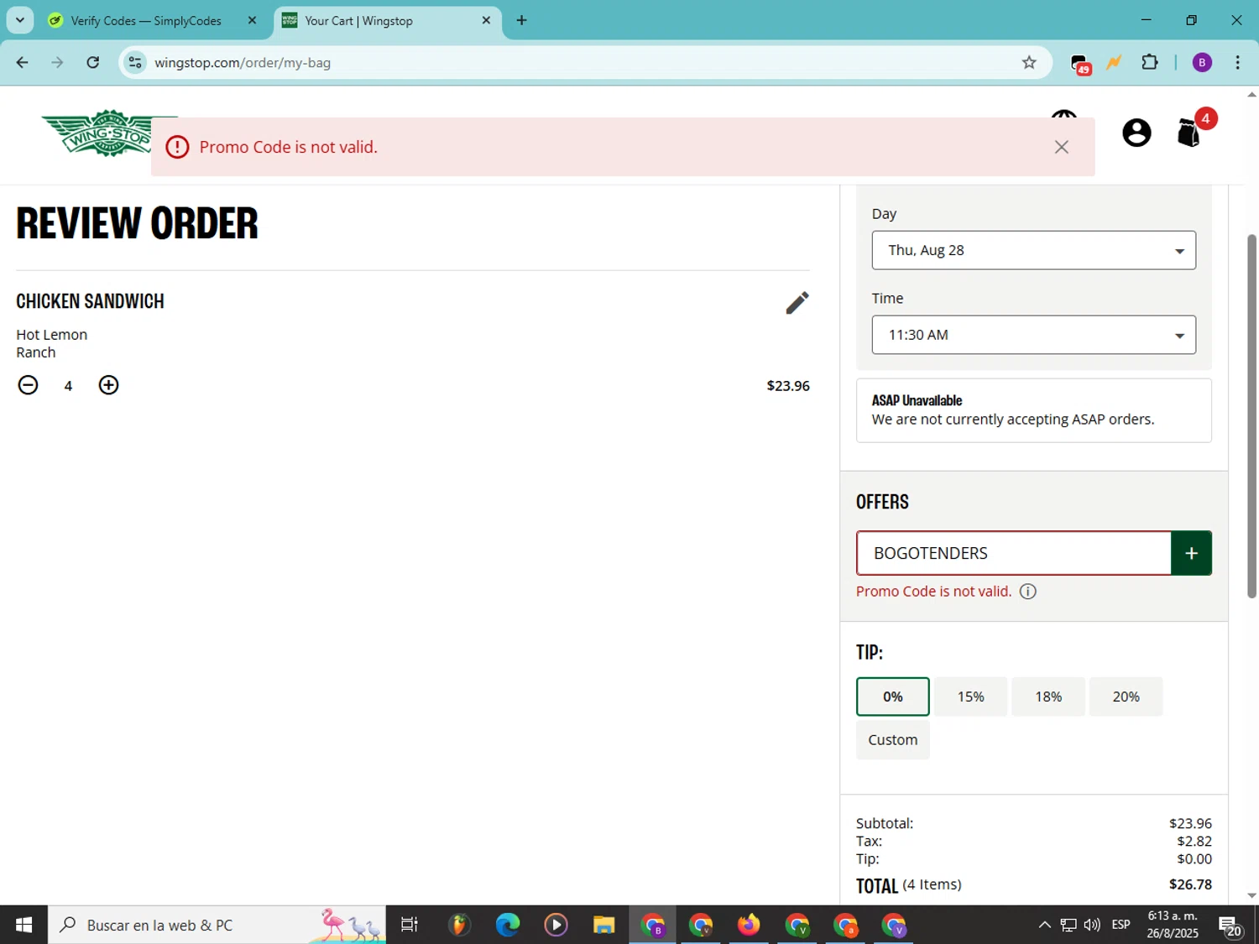This screenshot has height=944, width=1259.
Task: Open FL Studio fruit icon in taskbar
Action: 458,925
